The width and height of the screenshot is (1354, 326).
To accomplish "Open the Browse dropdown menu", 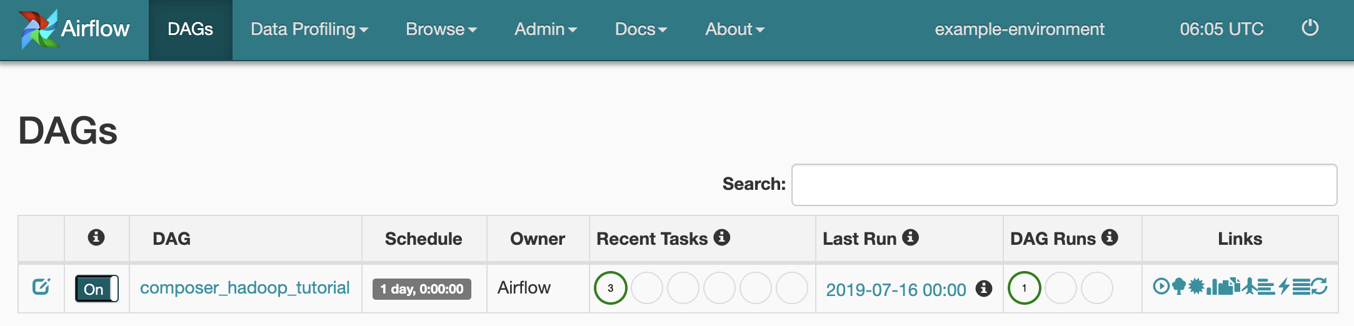I will (x=441, y=29).
